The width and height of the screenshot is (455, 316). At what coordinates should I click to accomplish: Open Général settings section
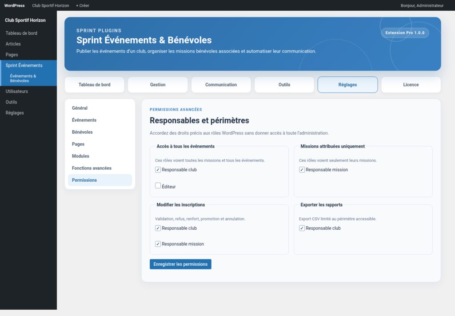click(100, 108)
